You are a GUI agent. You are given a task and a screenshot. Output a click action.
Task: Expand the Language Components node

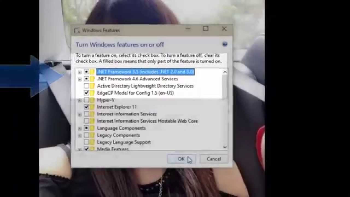coord(80,129)
